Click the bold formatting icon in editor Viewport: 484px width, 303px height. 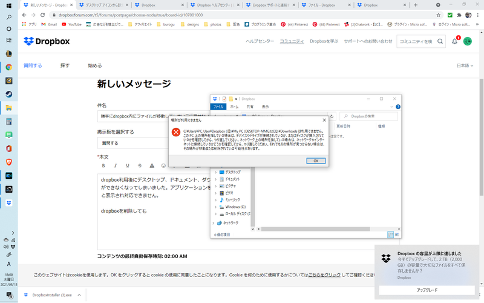coord(103,165)
